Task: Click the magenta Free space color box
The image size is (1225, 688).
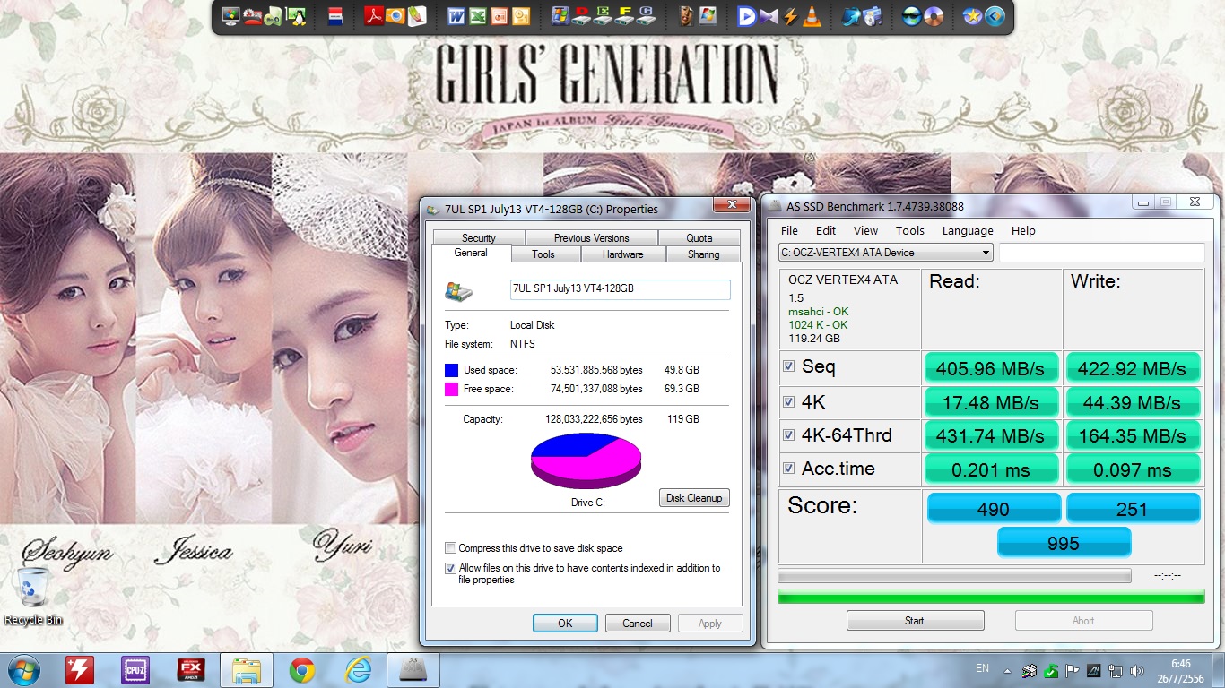Action: [x=452, y=389]
